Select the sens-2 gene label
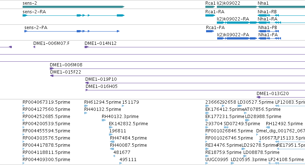 coord(30,3)
